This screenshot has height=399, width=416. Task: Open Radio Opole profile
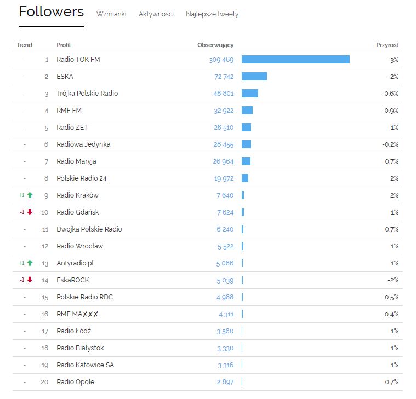click(75, 382)
